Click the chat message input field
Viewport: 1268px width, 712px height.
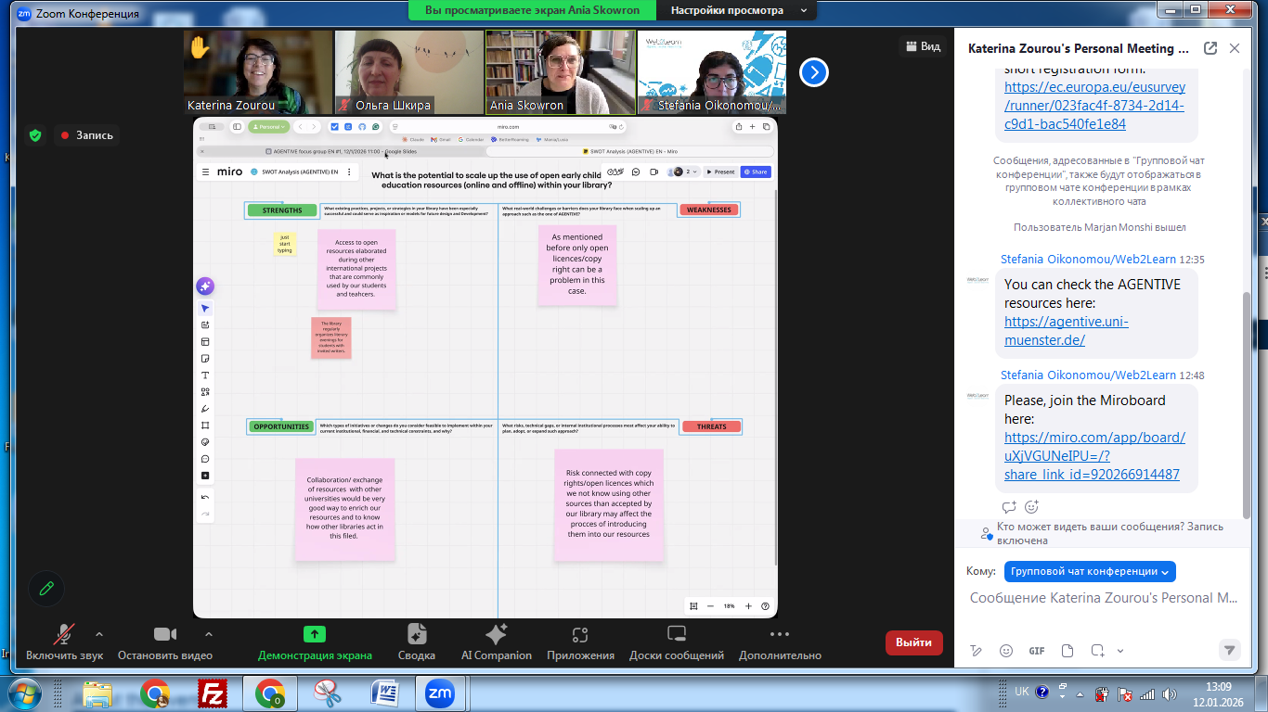[x=1103, y=598]
